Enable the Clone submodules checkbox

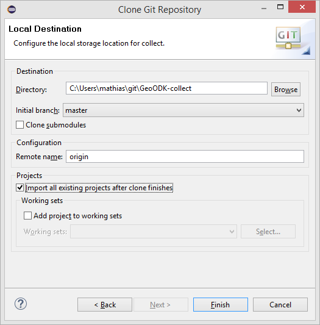(x=20, y=125)
